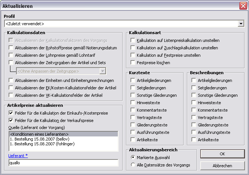Check Aktualisieren der EK/Kosten-Kalkulationsfelder der Artikel
Viewport: 249px width, 175px height.
(x=11, y=88)
